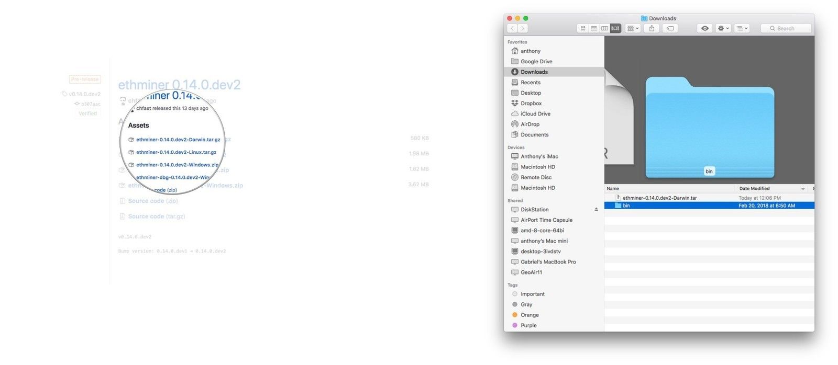Click the Share toolbar icon
The height and width of the screenshot is (365, 838).
pos(652,28)
